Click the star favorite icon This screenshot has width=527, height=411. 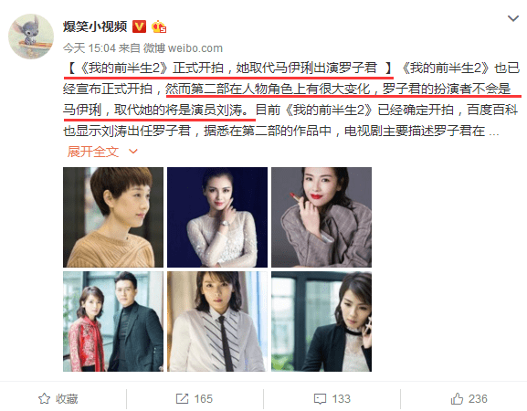pyautogui.click(x=45, y=398)
